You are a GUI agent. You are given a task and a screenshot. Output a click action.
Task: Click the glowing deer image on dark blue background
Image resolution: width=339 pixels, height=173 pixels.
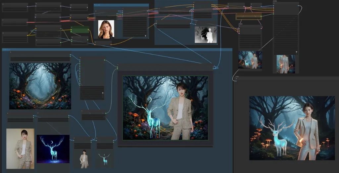[53, 149]
